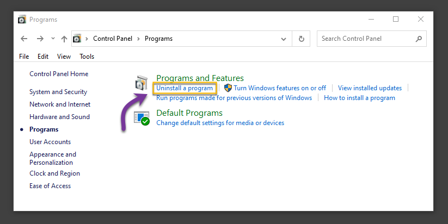
Task: Select Control Panel in the breadcrumb
Action: (x=113, y=39)
